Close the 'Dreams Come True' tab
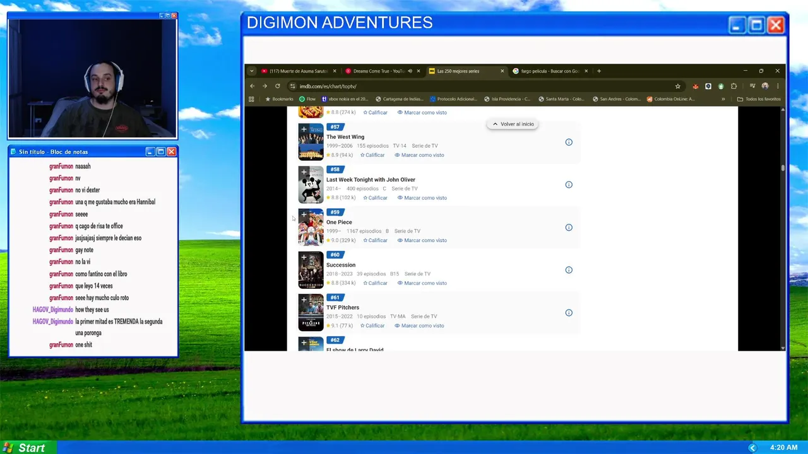This screenshot has height=454, width=808. (418, 71)
